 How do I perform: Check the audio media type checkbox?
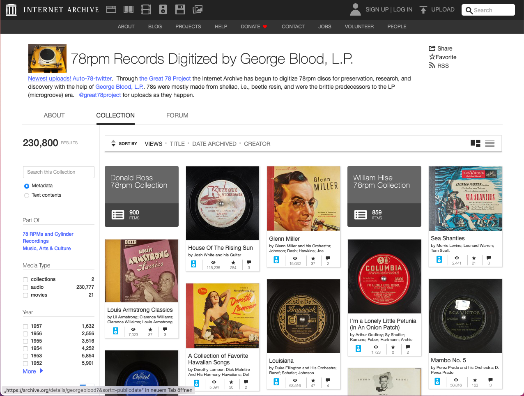25,288
